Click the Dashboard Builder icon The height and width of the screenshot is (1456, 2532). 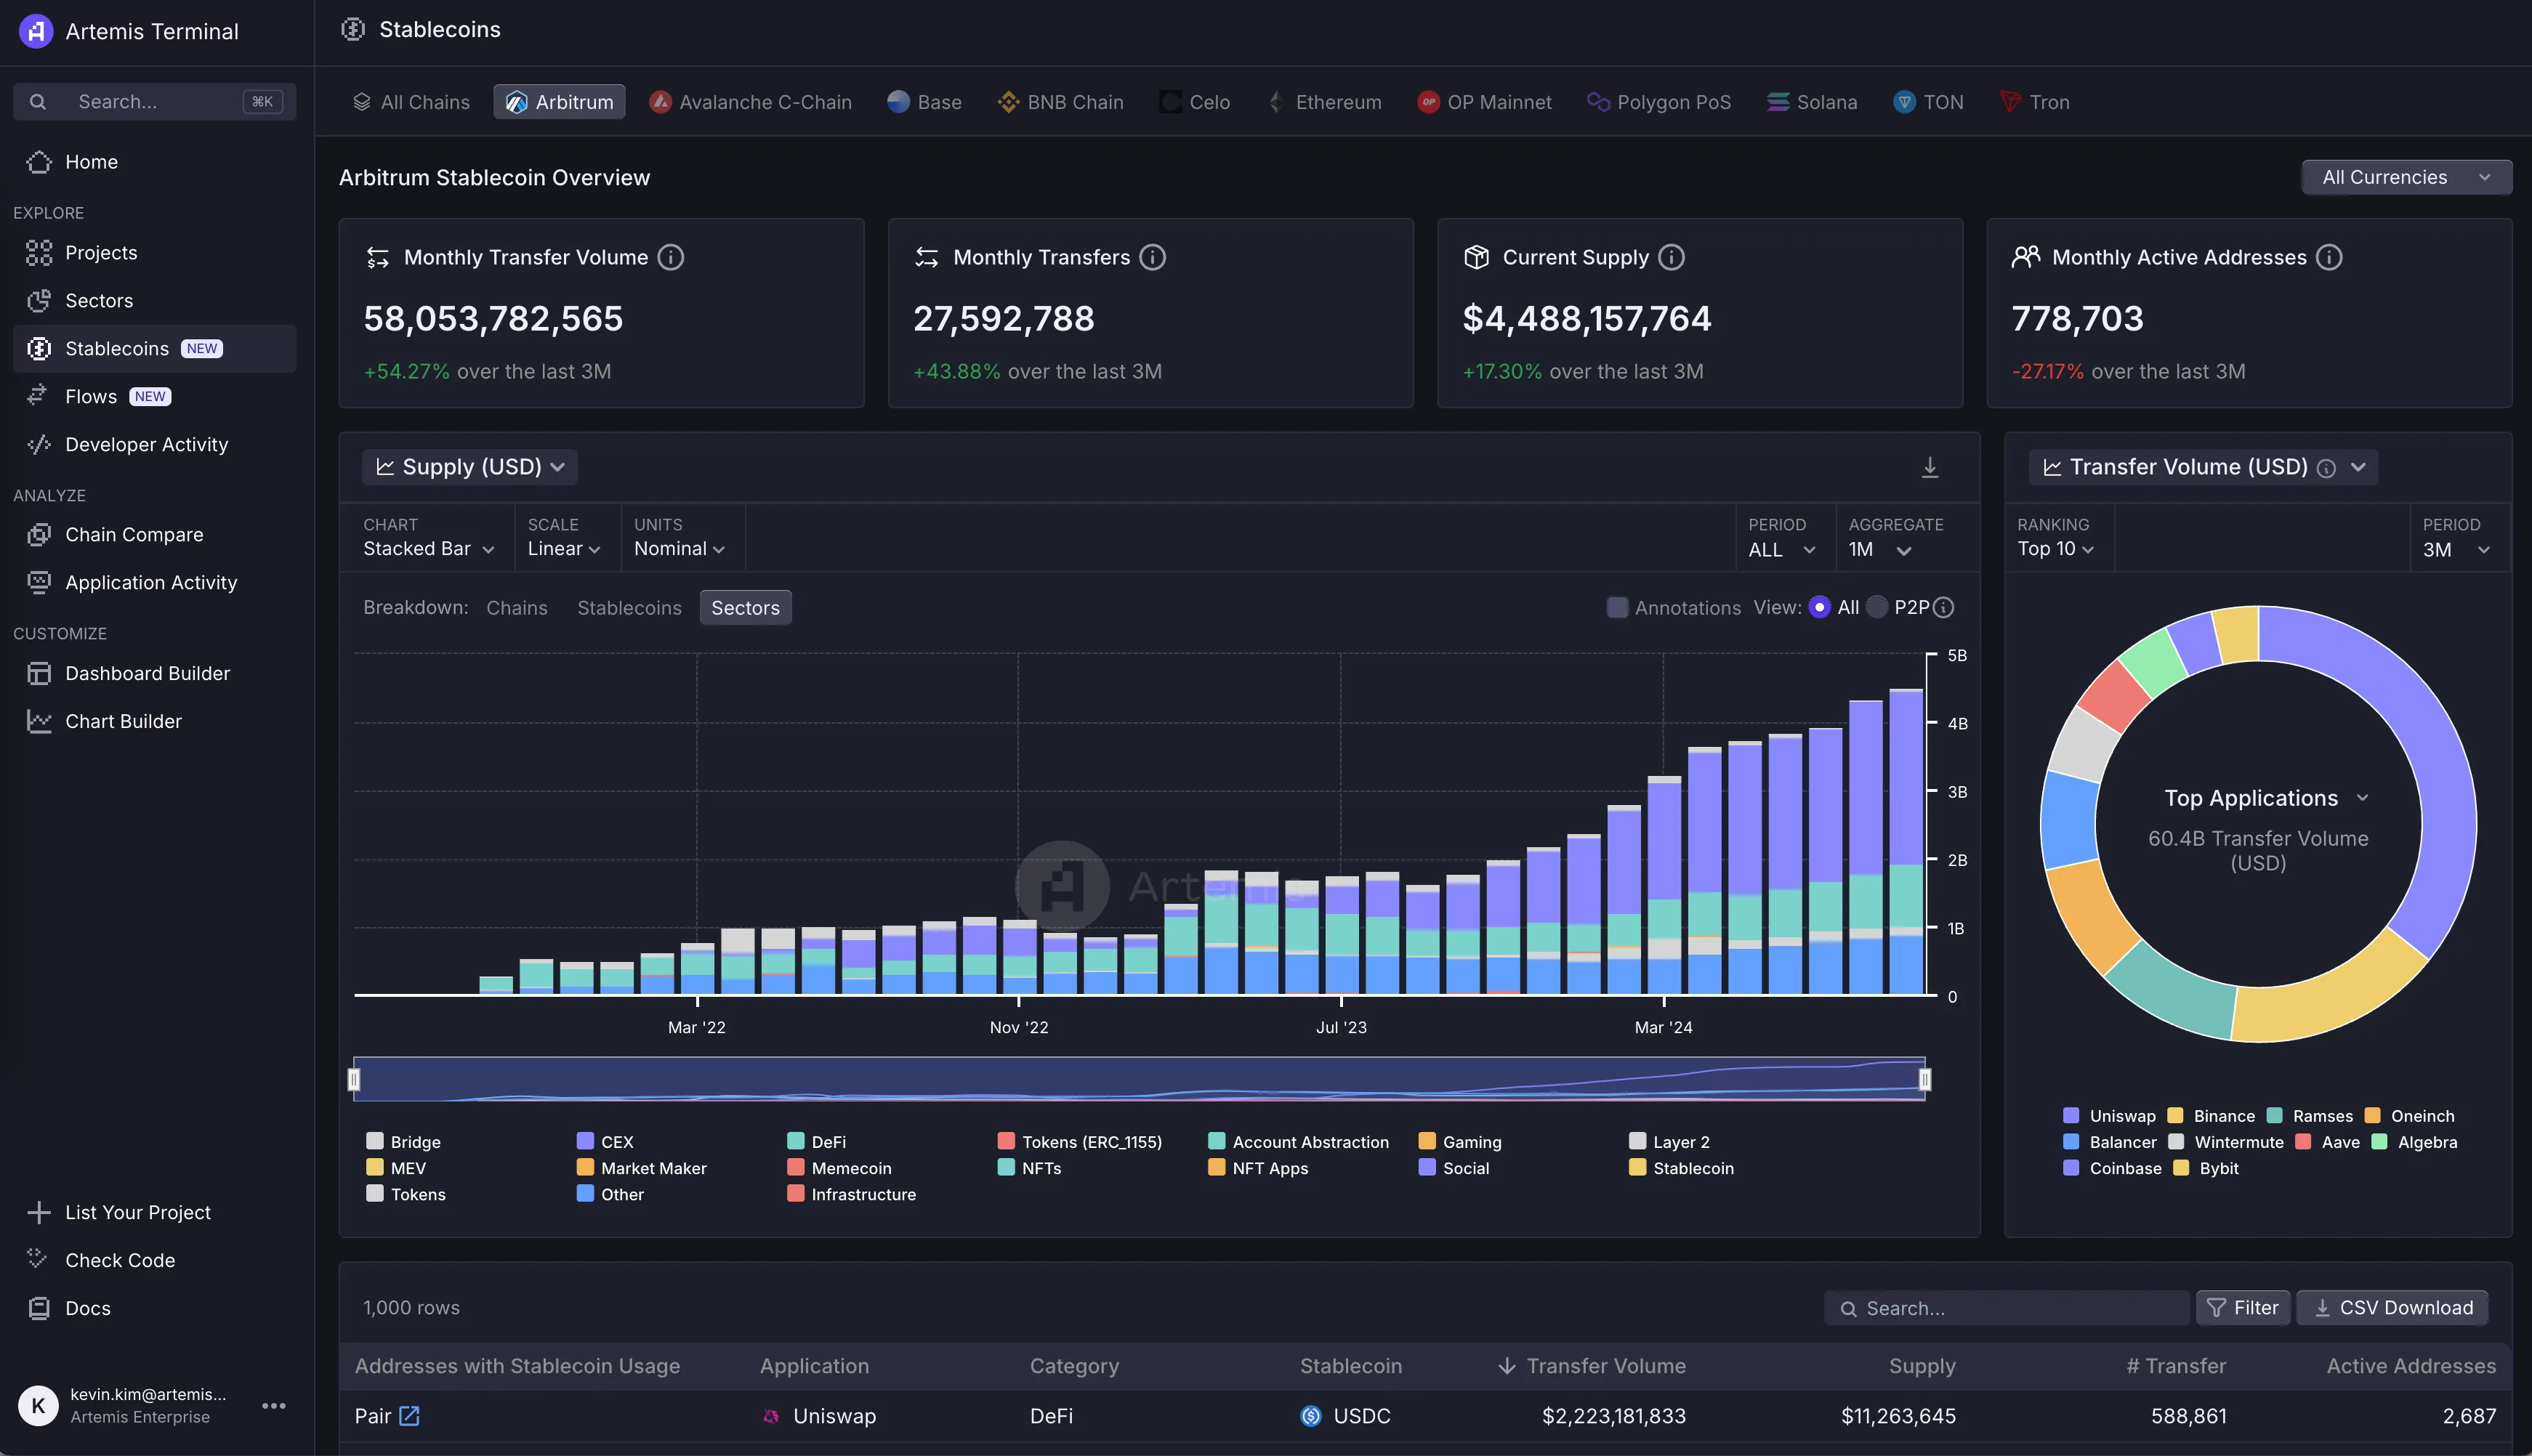pos(39,674)
